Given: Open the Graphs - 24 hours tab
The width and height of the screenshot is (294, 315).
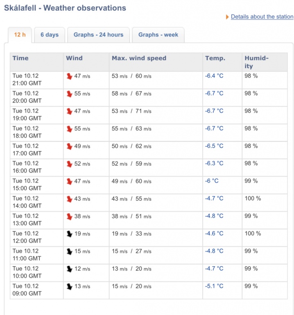Looking at the screenshot, I should pyautogui.click(x=98, y=35).
